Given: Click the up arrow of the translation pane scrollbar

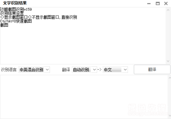Looking at the screenshot, I should (170, 78).
